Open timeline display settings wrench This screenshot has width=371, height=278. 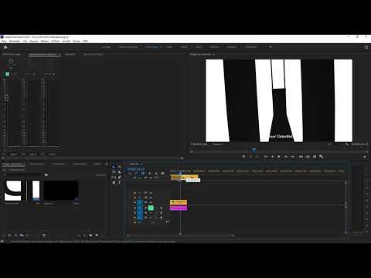156,174
